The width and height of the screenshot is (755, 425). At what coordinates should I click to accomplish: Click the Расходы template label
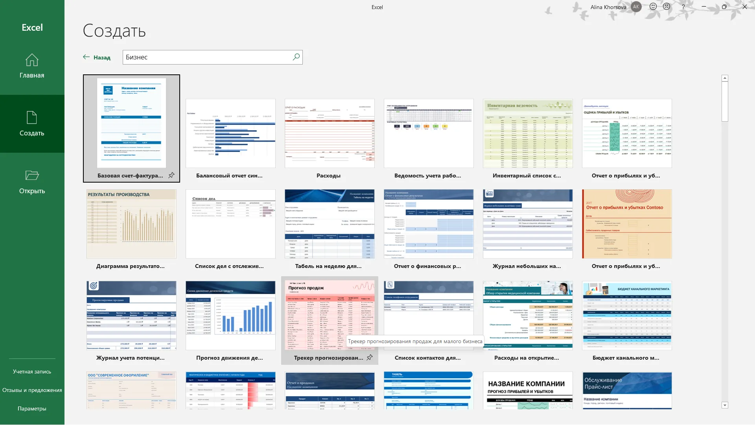tap(328, 176)
